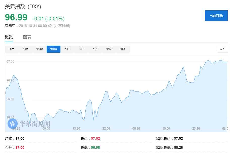
Task: Open the 图表 tab
Action: 27,37
